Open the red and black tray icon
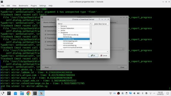 pyautogui.click(x=118, y=93)
